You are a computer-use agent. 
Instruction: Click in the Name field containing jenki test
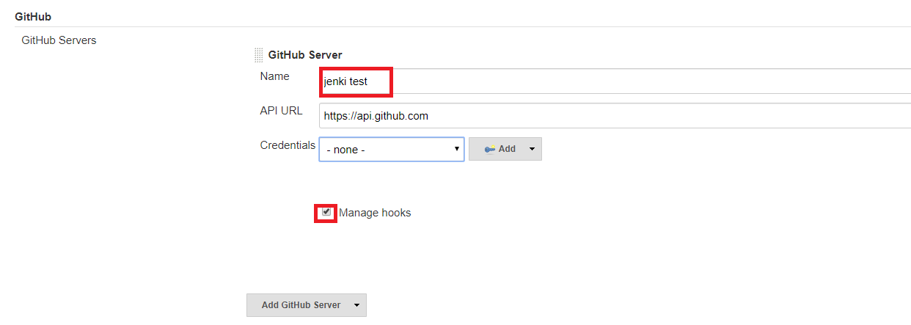click(615, 81)
